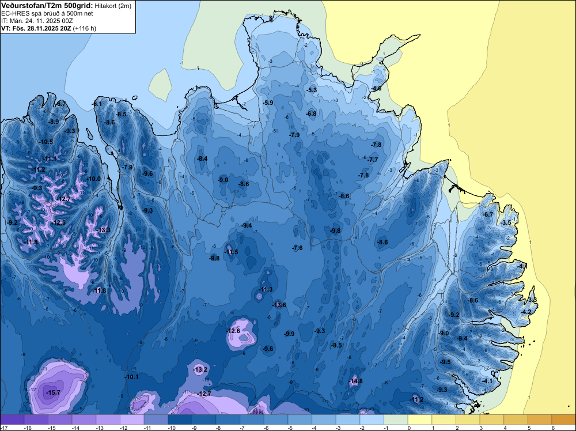Click the -11.5 temperature label

click(231, 252)
